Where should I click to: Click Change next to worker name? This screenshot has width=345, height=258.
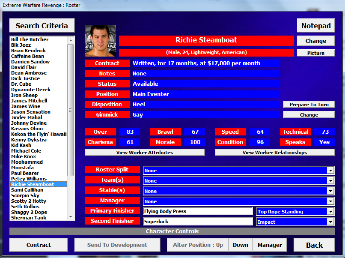(x=316, y=41)
